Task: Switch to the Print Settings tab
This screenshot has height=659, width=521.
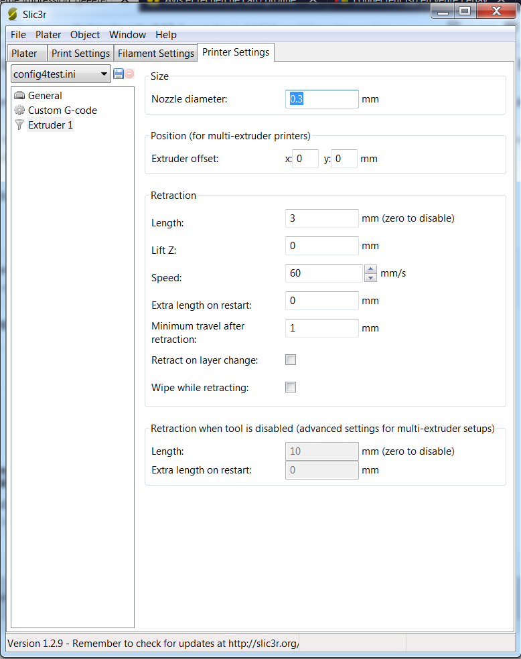Action: click(80, 54)
